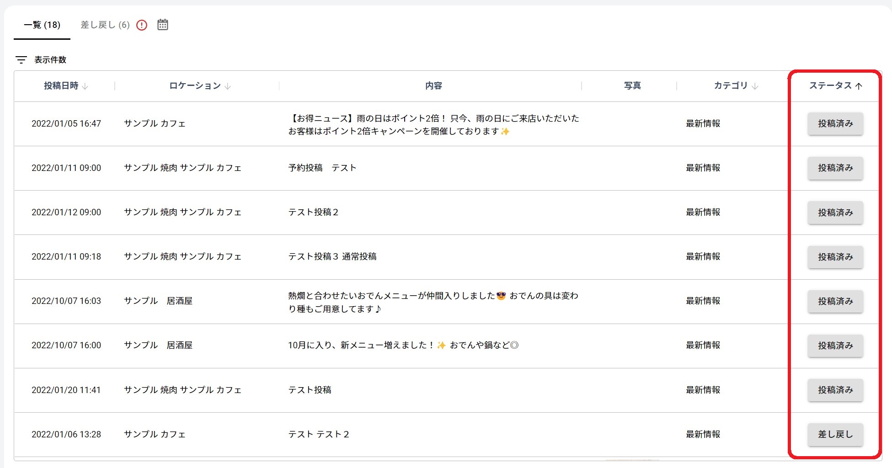The height and width of the screenshot is (468, 892).
Task: Click the red warning alert icon
Action: [142, 25]
